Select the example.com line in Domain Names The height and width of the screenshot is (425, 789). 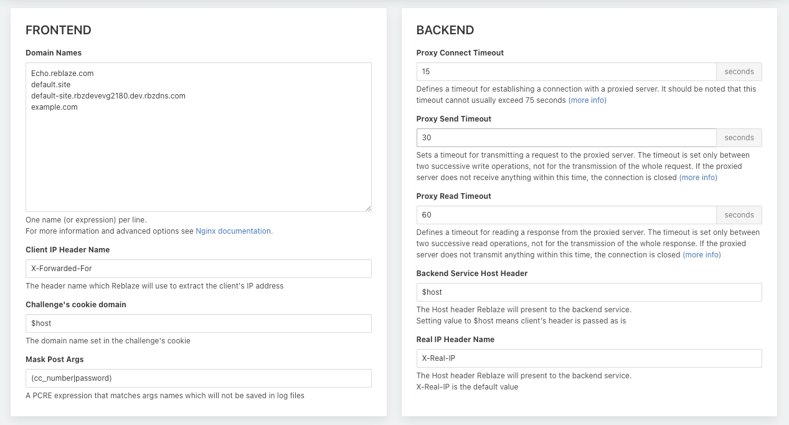[54, 107]
